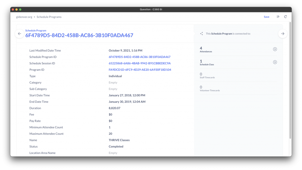Image resolution: width=302 pixels, height=170 pixels.
Task: Open the Schedule Programs breadcrumb
Action: pos(49,17)
